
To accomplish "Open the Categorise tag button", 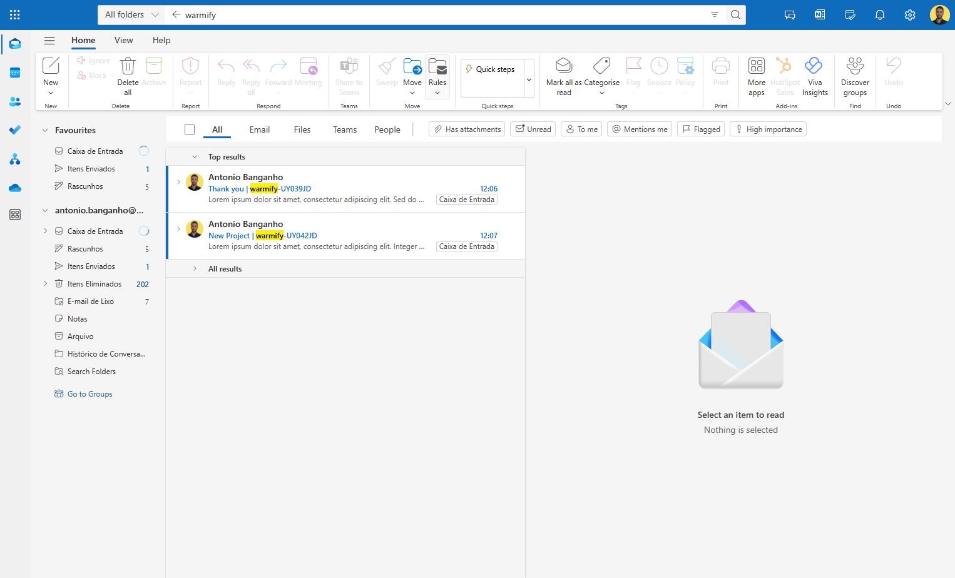I will tap(601, 76).
